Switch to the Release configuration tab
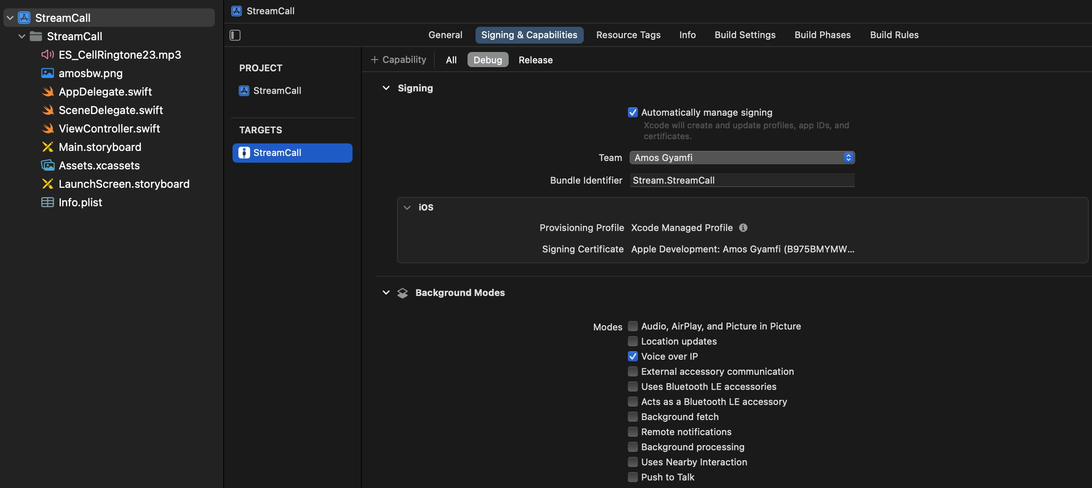 pyautogui.click(x=535, y=58)
